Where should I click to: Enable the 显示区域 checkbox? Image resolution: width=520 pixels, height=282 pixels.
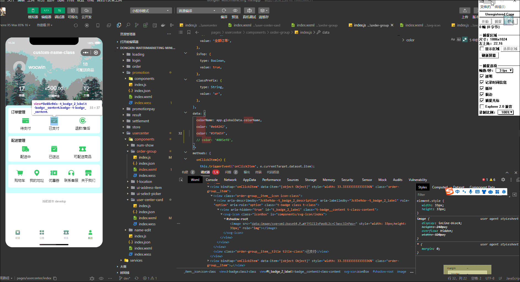tap(482, 49)
